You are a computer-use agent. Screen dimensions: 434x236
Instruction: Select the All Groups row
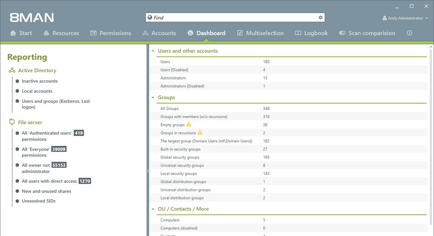pyautogui.click(x=288, y=109)
